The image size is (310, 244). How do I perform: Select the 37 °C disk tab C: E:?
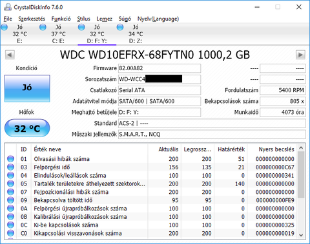[58, 34]
